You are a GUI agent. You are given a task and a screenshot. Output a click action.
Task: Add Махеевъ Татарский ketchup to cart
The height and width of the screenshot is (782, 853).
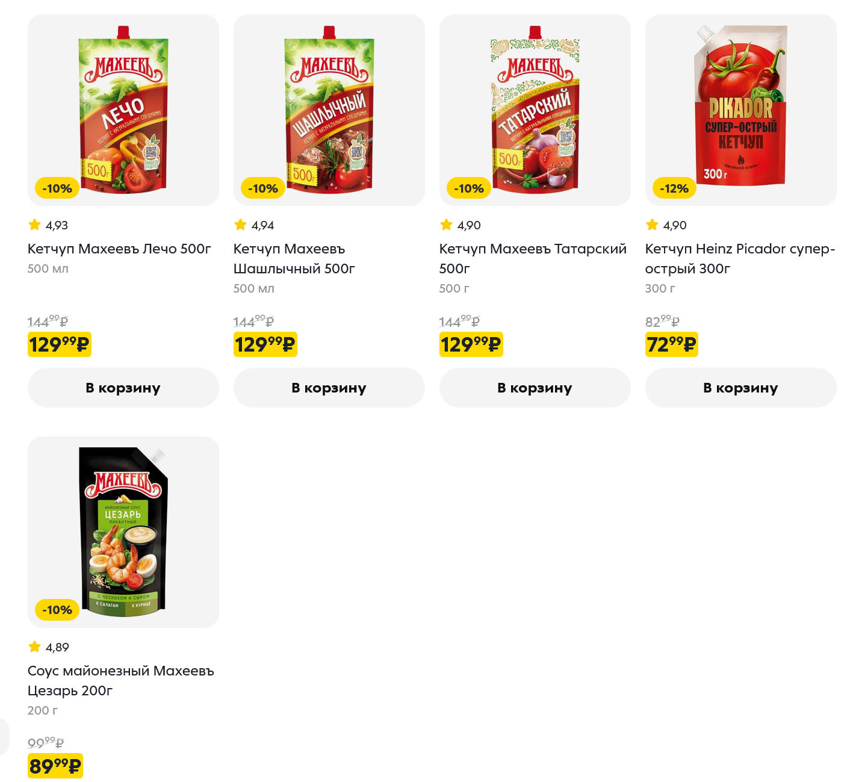tap(535, 388)
